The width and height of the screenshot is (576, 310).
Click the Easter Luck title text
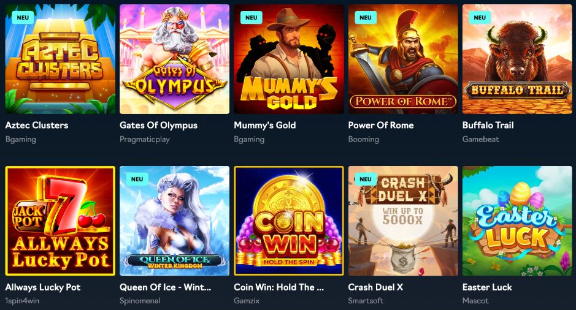(487, 287)
